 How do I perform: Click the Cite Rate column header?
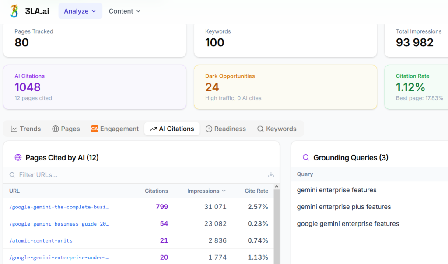tap(256, 191)
